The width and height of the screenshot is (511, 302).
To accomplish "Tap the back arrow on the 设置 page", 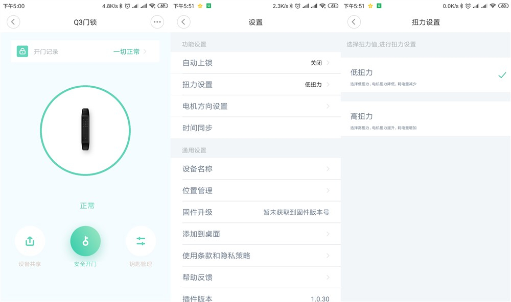I will 183,22.
